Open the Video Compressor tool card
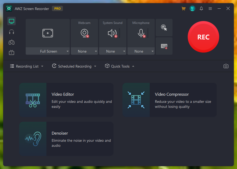The height and width of the screenshot is (169, 237). point(170,100)
